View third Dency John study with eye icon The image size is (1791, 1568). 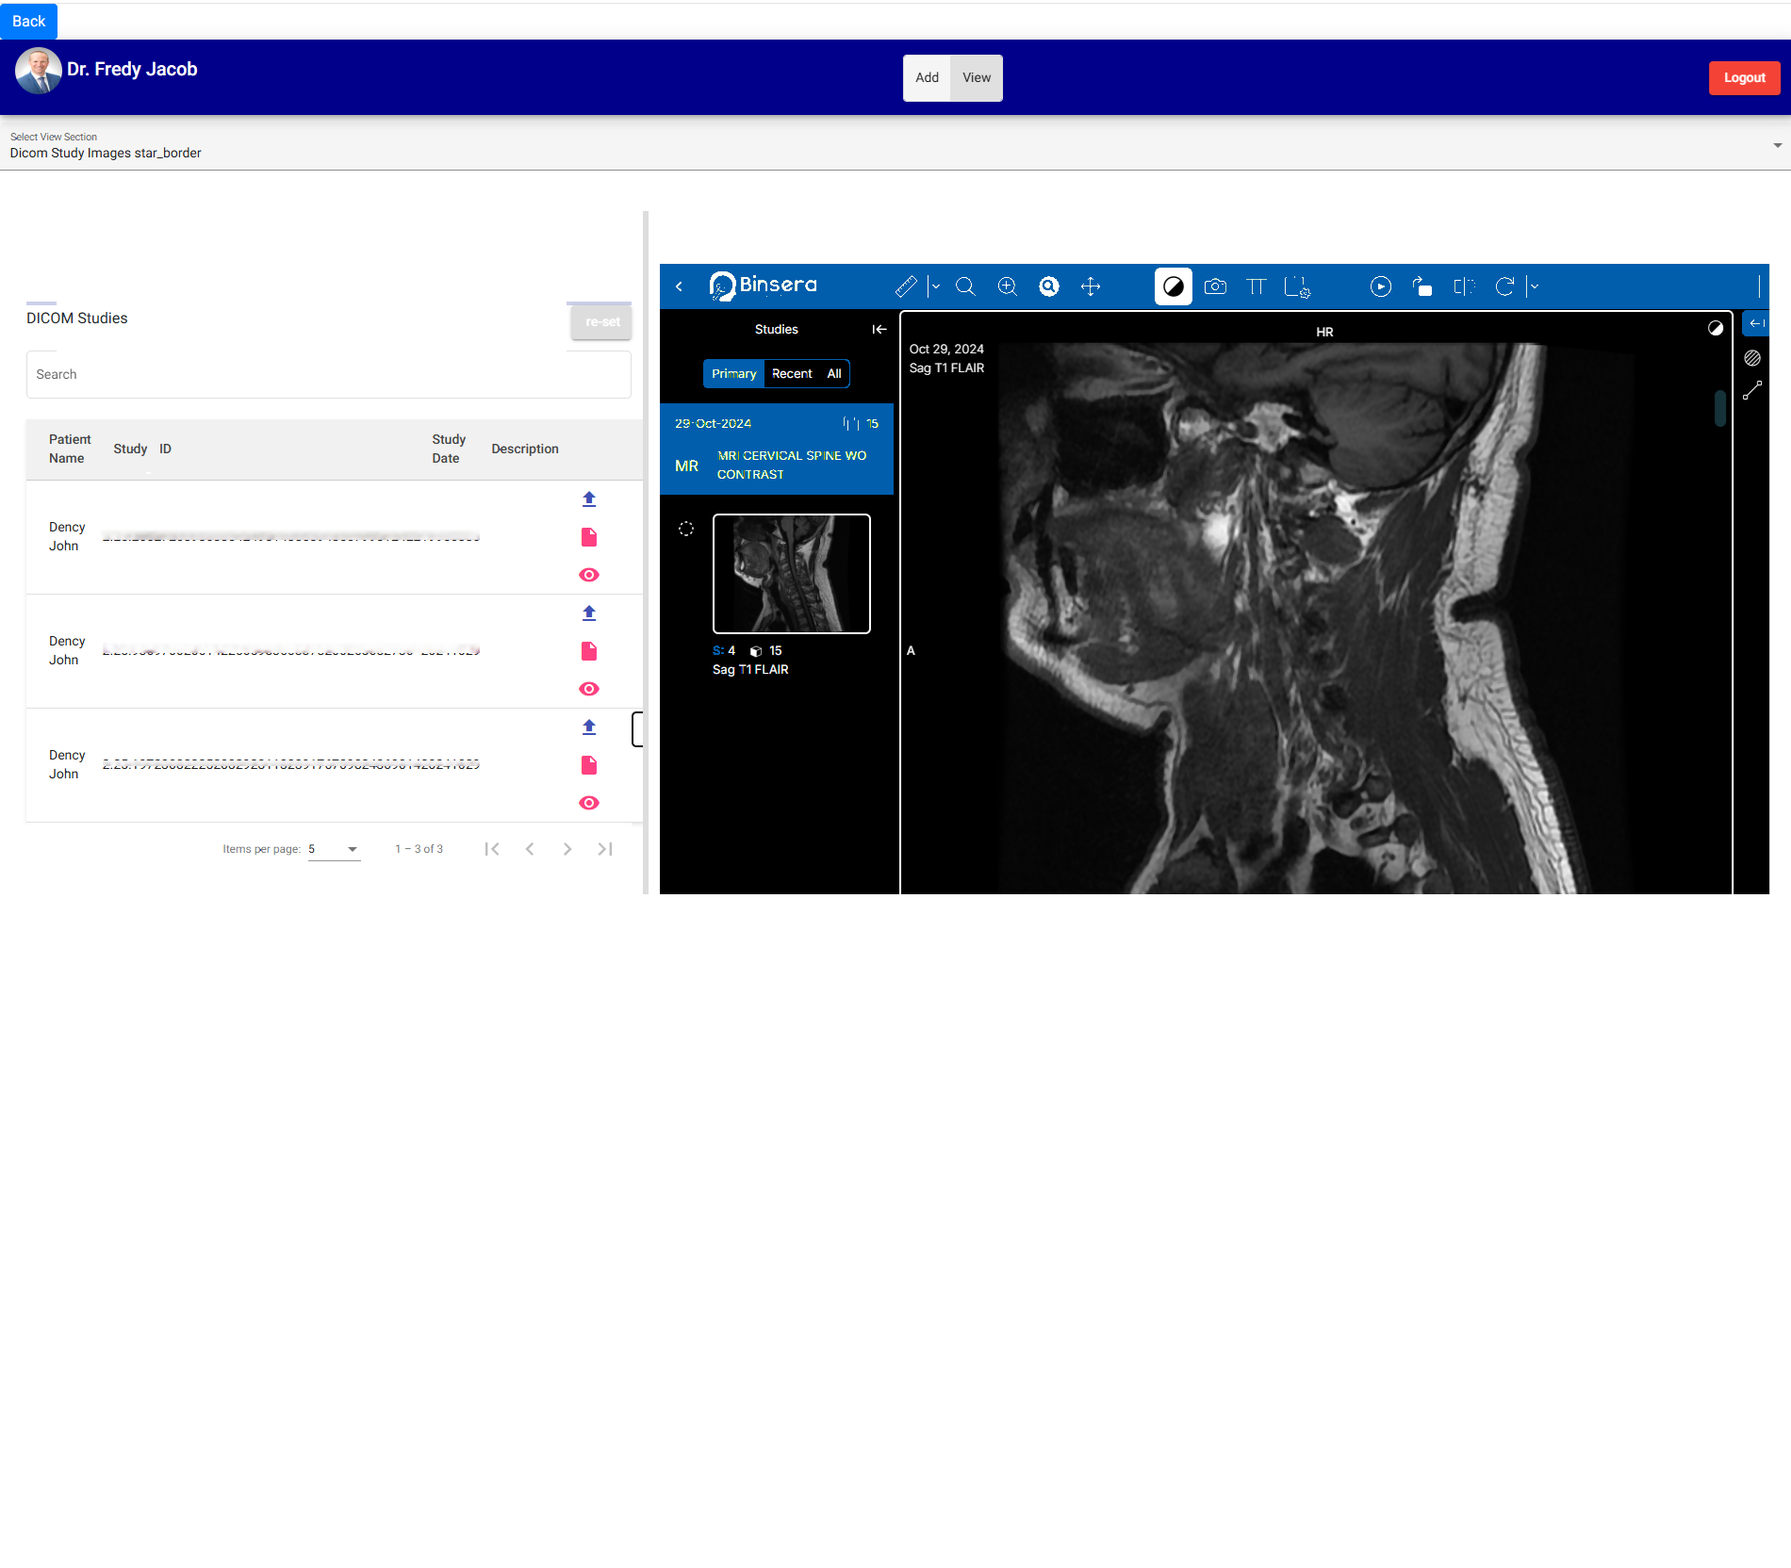[589, 803]
